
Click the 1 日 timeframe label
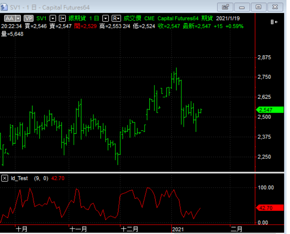(x=94, y=18)
